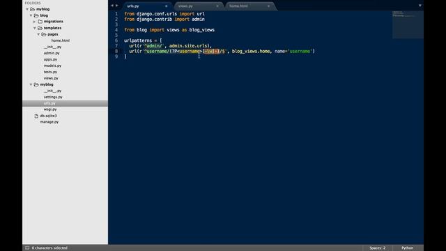Open manage.py in the sidebar
This screenshot has height=251, width=446.
click(49, 122)
